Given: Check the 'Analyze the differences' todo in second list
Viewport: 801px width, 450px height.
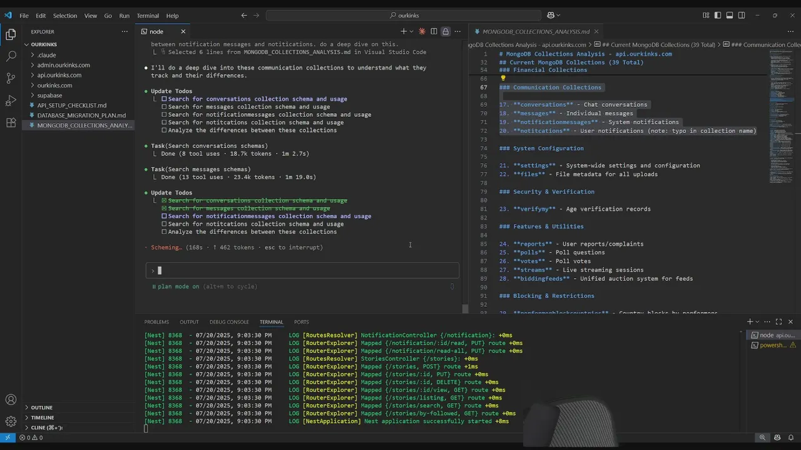Looking at the screenshot, I should (165, 232).
